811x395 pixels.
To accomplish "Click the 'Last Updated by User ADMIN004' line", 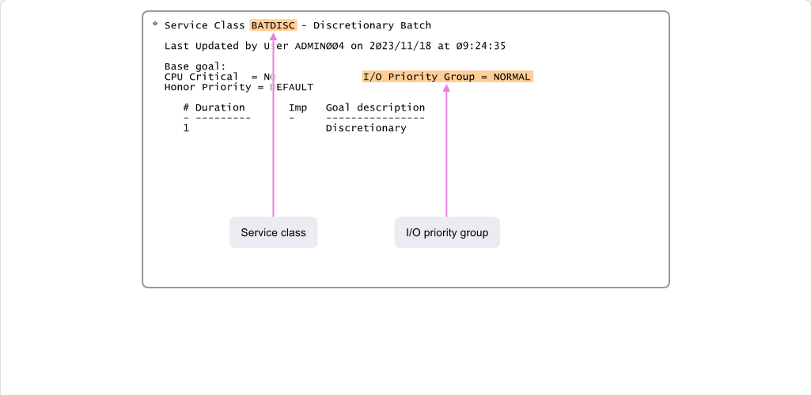I will (x=335, y=46).
